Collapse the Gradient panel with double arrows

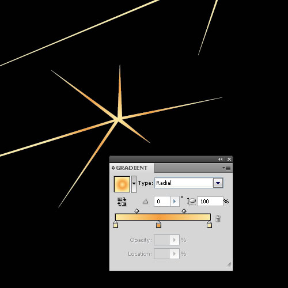coord(220,159)
